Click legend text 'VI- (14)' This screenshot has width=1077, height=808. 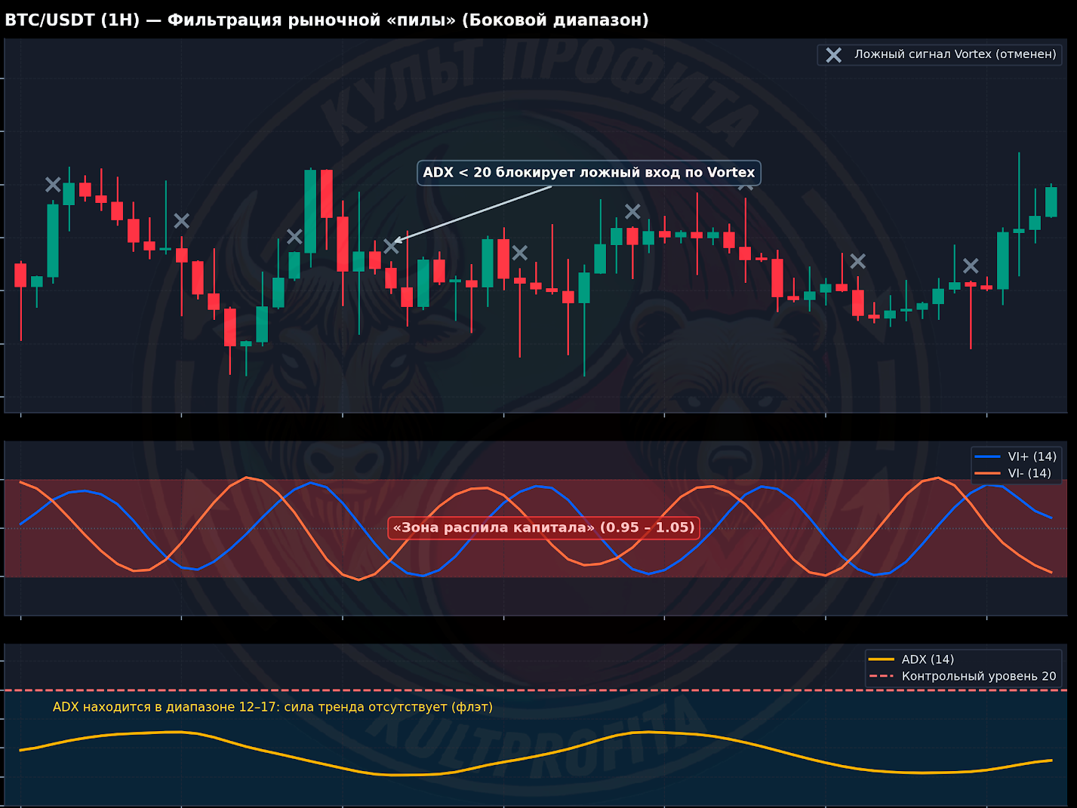(x=1029, y=473)
